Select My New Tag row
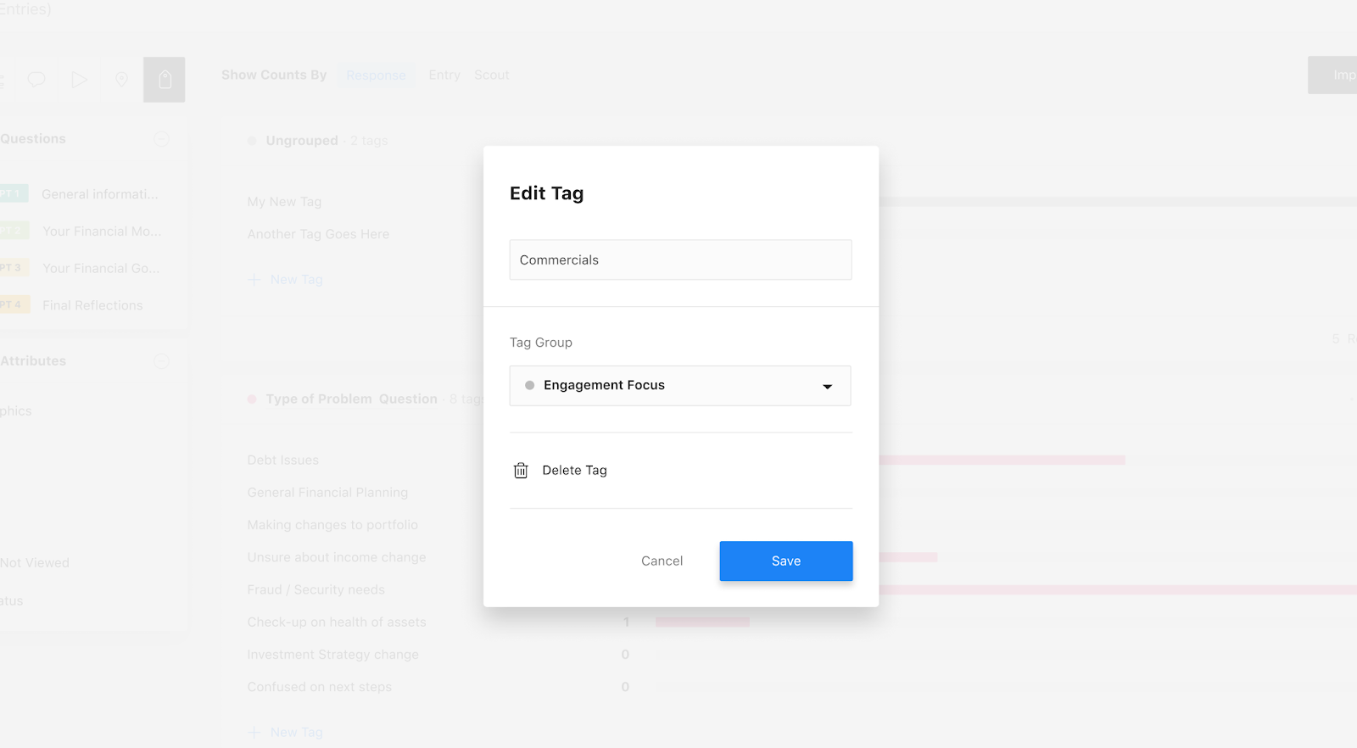The width and height of the screenshot is (1357, 748). click(x=284, y=202)
